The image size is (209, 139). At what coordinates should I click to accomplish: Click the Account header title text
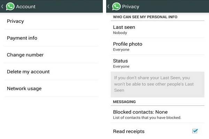[25, 6]
